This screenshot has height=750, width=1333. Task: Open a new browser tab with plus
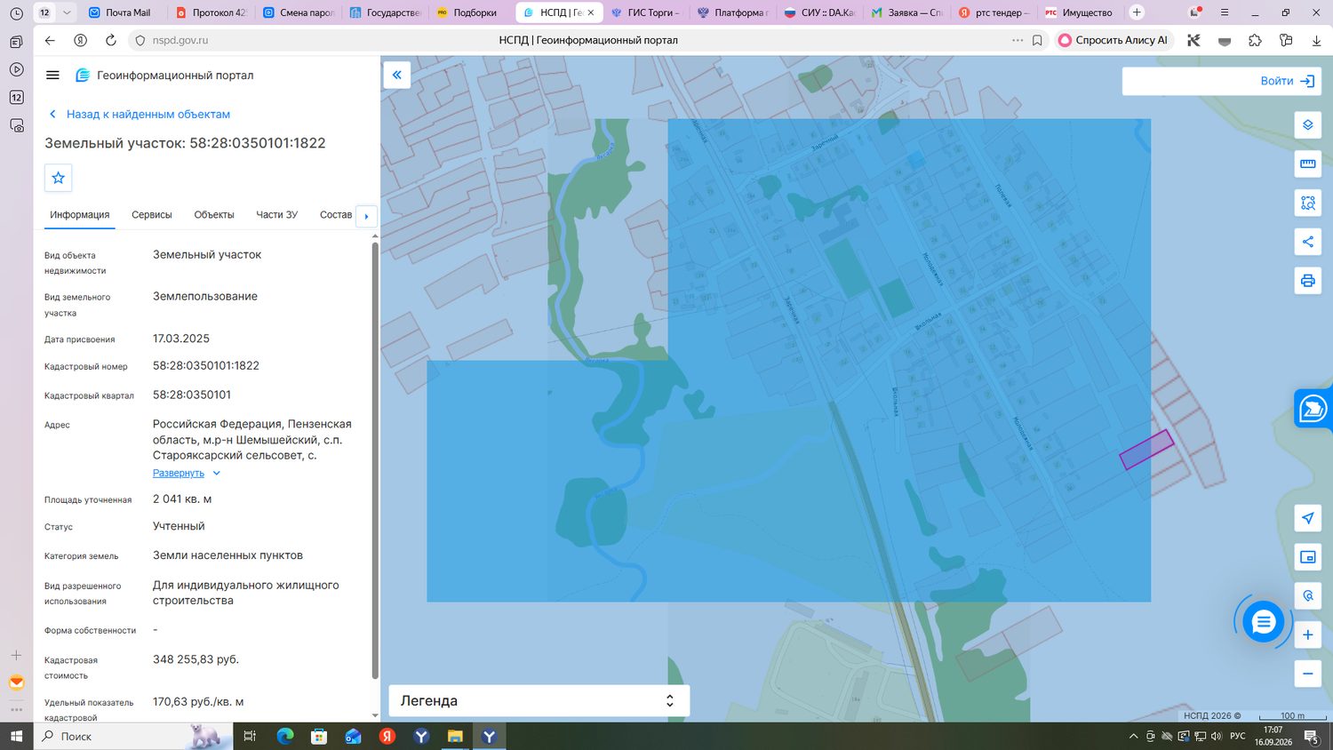coord(1137,12)
